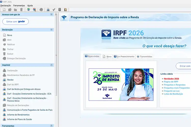Switch to the Boas-vindas tab
Screen dimensions: 191x127
(x=92, y=56)
